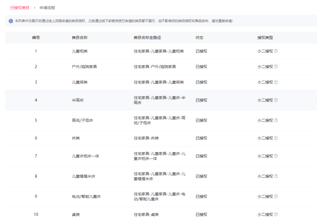Viewport: 317px width, 218px height.
Task: Click the 授权类型 column header
Action: click(265, 38)
